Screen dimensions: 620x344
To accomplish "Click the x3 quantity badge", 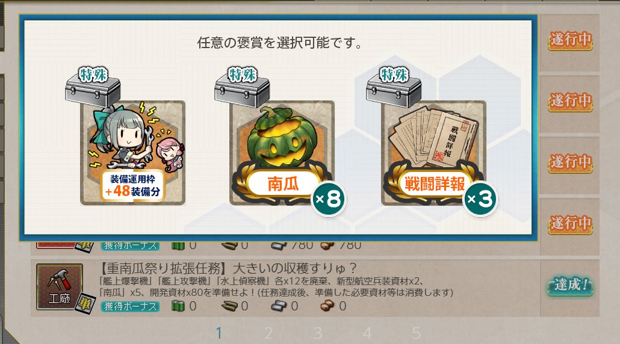I will pos(480,199).
